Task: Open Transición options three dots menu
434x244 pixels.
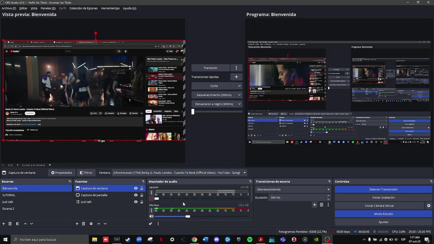Action: click(236, 68)
